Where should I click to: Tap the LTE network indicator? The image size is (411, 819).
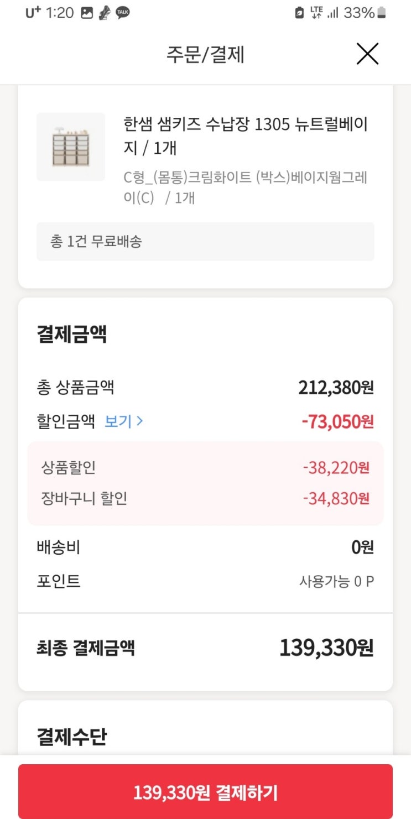point(316,13)
